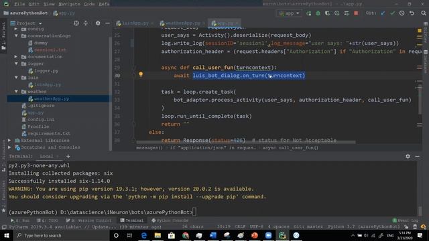Open Microsoft Edge from taskbar
This screenshot has height=241, width=429.
point(143,235)
